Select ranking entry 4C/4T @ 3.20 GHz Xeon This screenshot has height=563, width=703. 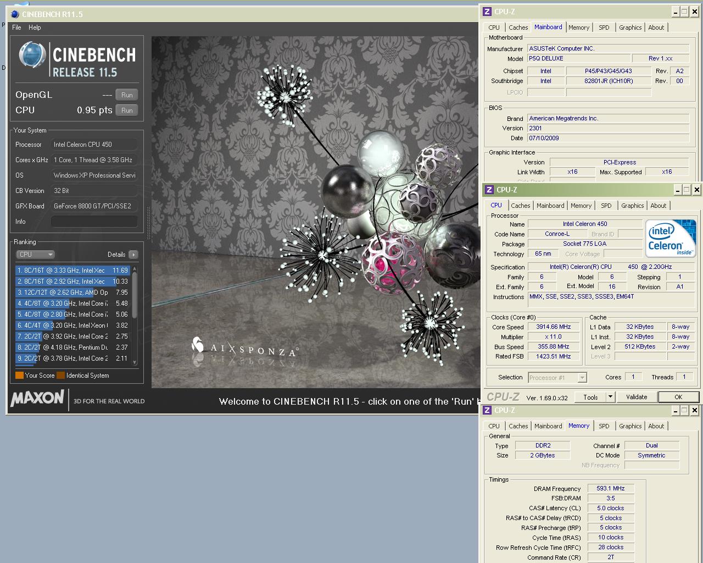(x=72, y=325)
